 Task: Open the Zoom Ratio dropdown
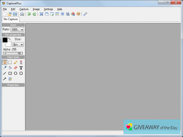coord(17,30)
